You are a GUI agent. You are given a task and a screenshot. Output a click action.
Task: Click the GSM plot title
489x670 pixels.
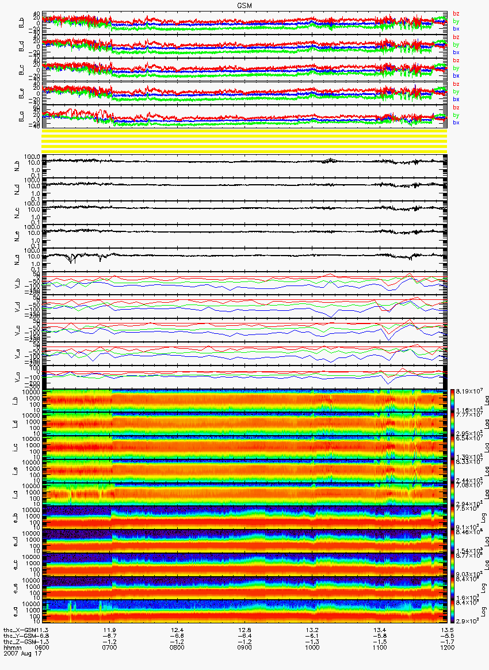[244, 5]
